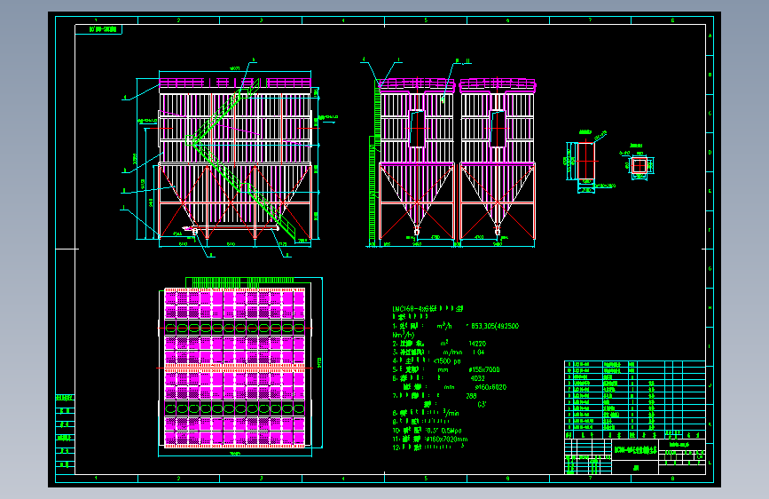769x499 pixels.
Task: Click zone number 2 on the bottom border
Action: pos(178,478)
